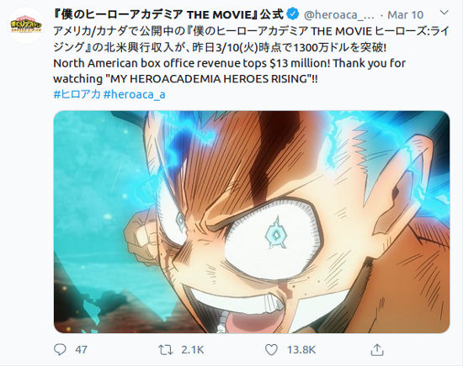
Task: Open the share tweet upload icon
Action: (377, 350)
